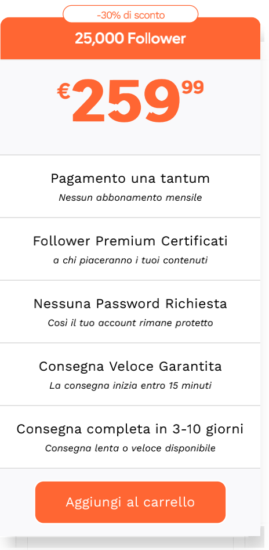Click La consegna inizia entro 15 minuti text
269x550 pixels.
coord(130,385)
